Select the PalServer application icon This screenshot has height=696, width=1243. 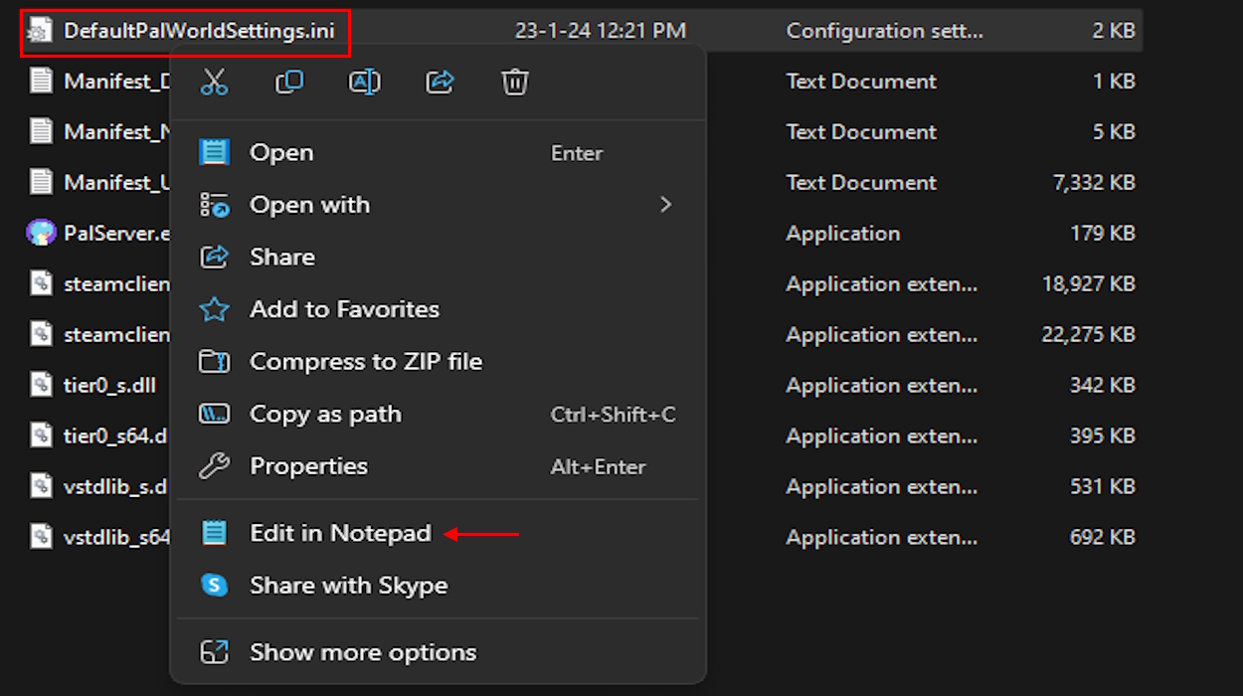pyautogui.click(x=41, y=234)
